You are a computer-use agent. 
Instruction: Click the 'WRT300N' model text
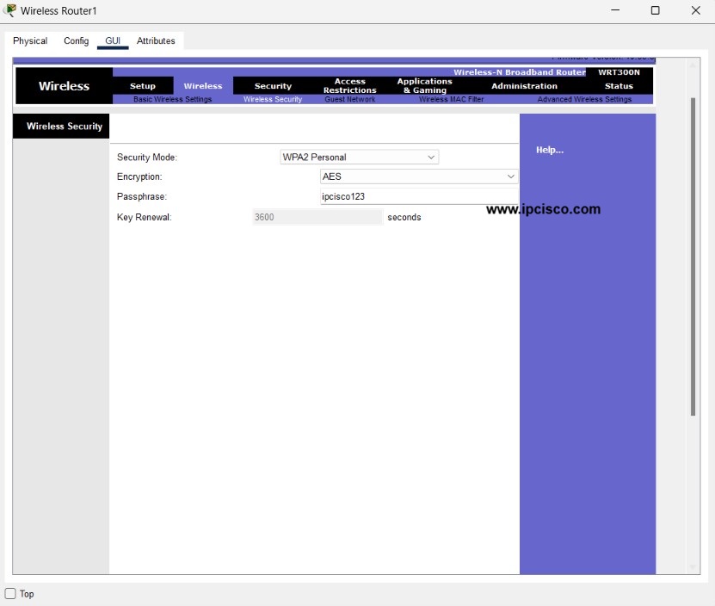(619, 72)
